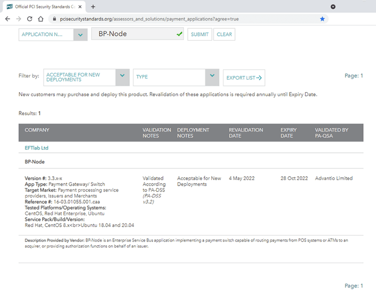The height and width of the screenshot is (295, 376).
Task: Click the arrow icon in Export List
Action: click(x=259, y=78)
